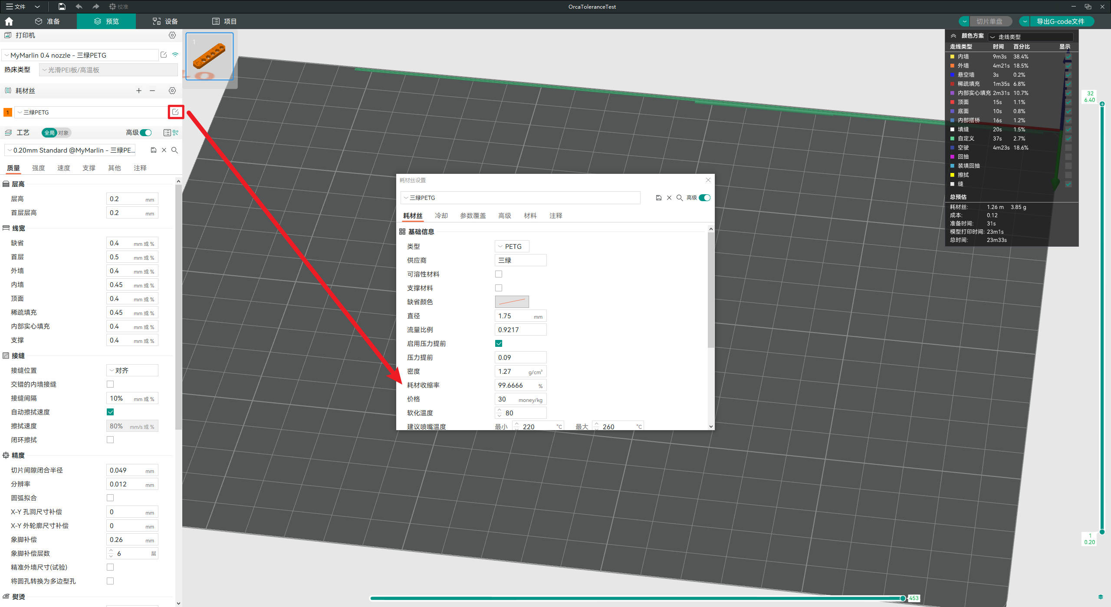The height and width of the screenshot is (607, 1111).
Task: Close the filament settings dialog
Action: tap(708, 180)
